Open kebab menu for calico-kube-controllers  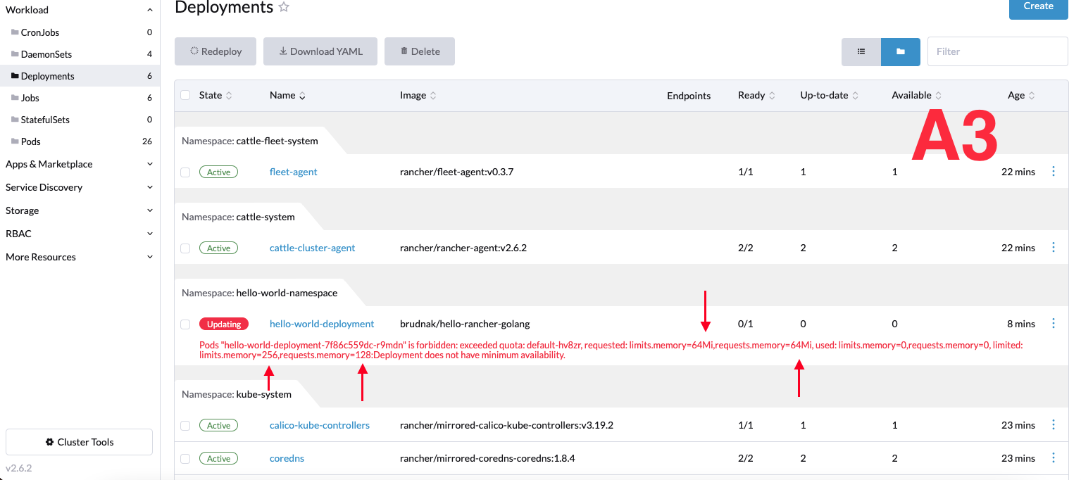pyautogui.click(x=1054, y=425)
